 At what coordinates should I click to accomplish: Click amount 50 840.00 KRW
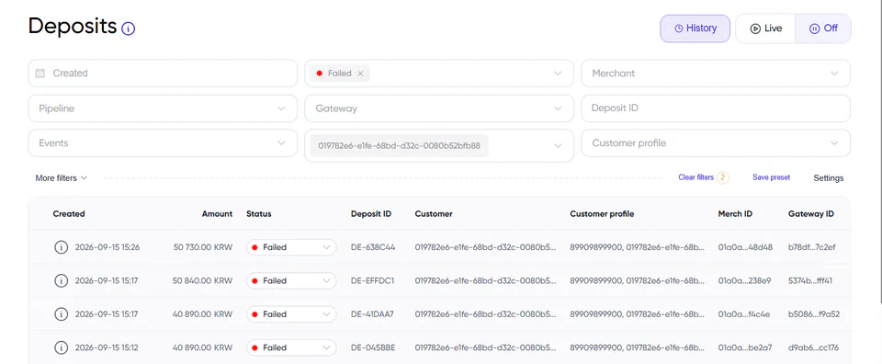coord(202,280)
